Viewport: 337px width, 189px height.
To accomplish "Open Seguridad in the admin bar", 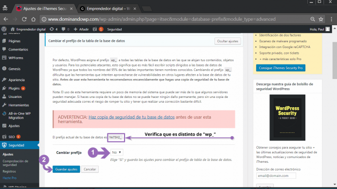I will [x=115, y=29].
